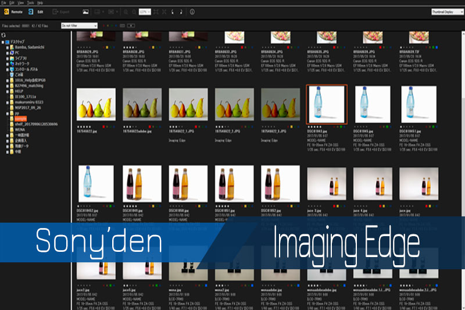Select the WENA folder in tree
This screenshot has width=465, height=310.
point(20,130)
